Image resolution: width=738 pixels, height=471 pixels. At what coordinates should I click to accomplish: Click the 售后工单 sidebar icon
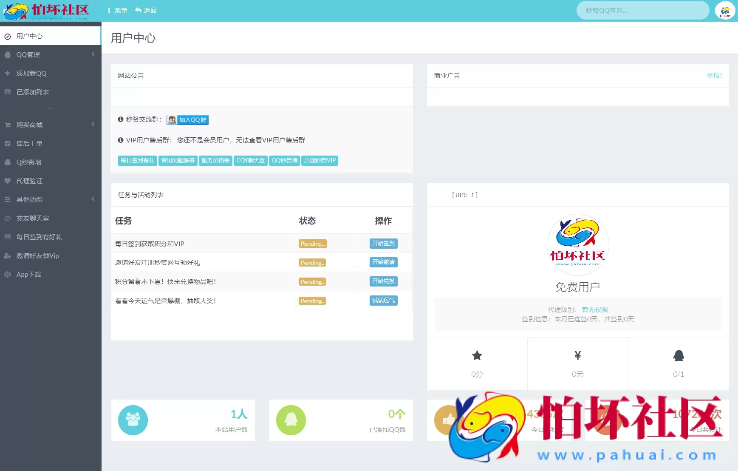8,143
